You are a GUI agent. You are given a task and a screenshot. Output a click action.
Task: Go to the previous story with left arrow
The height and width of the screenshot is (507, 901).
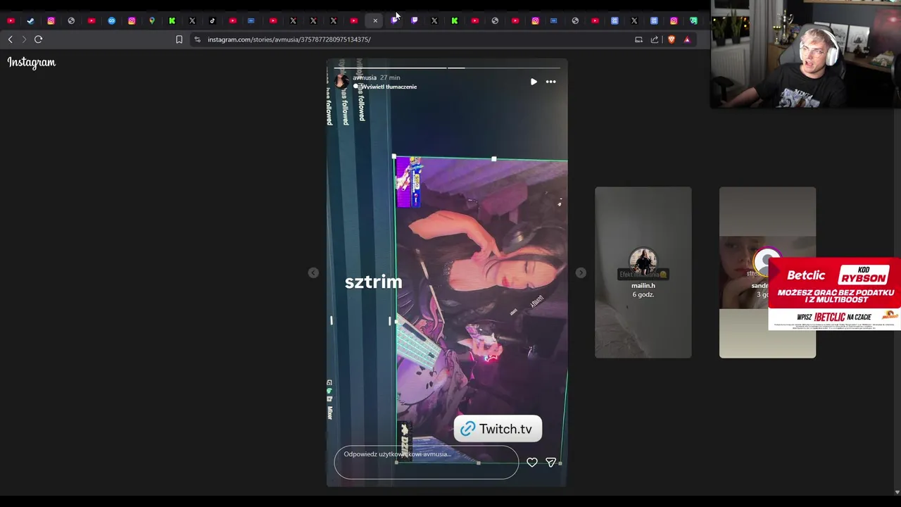[313, 273]
